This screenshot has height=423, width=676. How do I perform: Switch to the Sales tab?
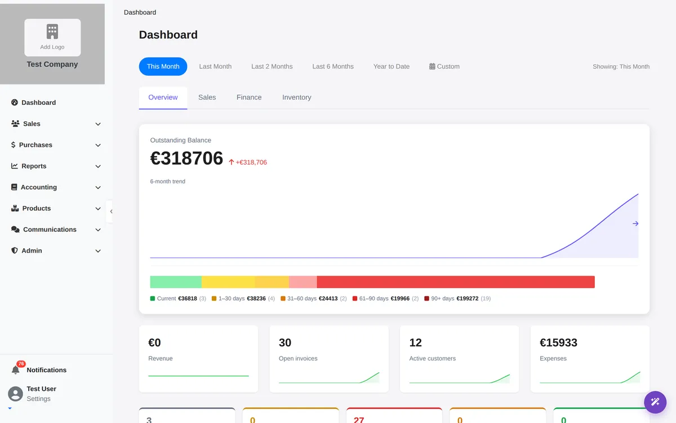(207, 98)
